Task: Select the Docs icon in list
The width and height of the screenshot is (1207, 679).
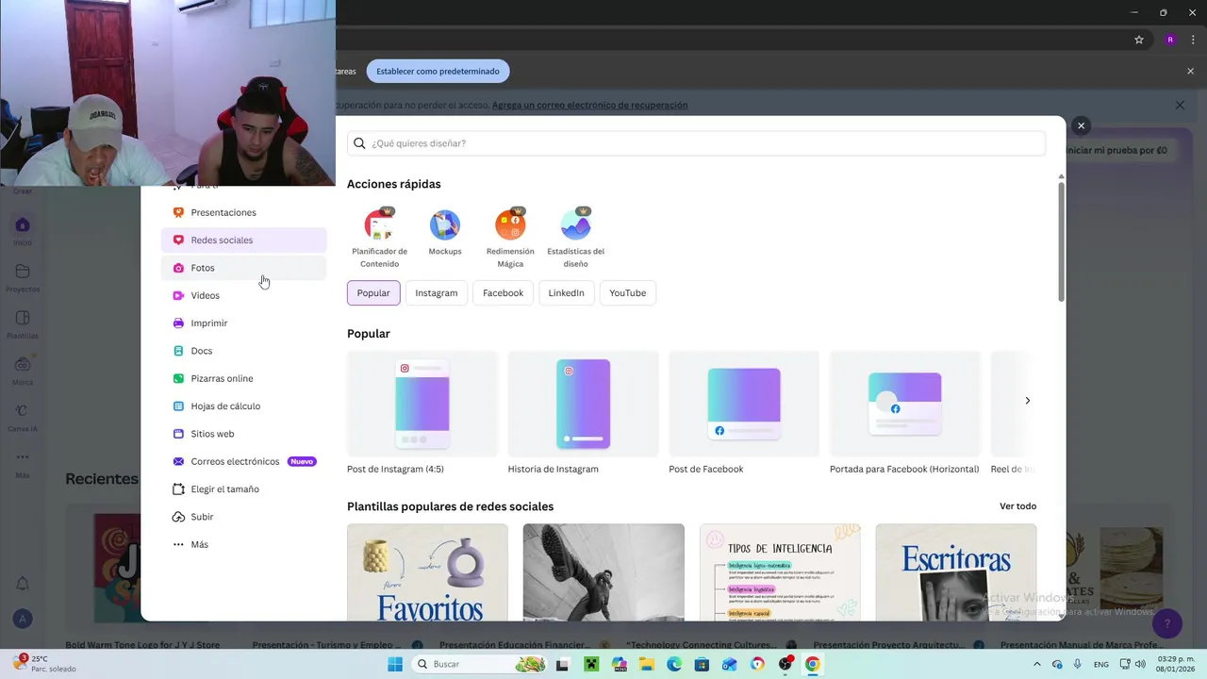Action: [x=178, y=351]
